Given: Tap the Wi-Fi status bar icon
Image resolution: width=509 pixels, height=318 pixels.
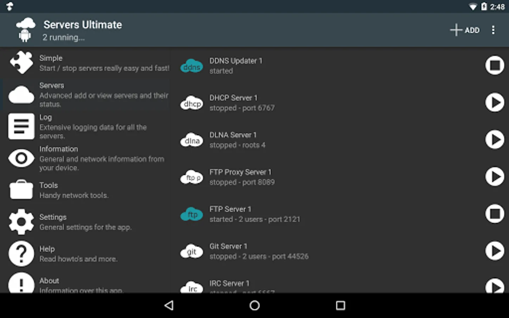Looking at the screenshot, I should click(x=473, y=7).
